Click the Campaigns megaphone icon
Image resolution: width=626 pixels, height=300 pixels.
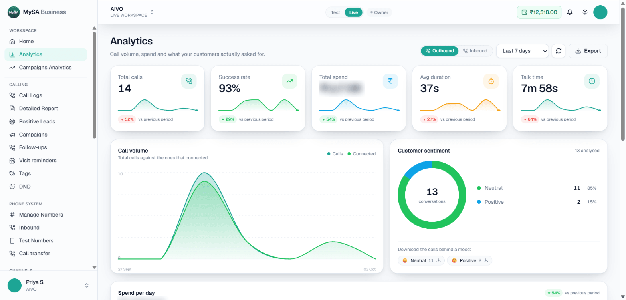pyautogui.click(x=12, y=135)
